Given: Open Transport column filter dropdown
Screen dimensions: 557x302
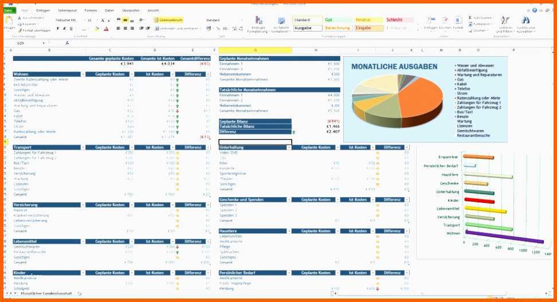Looking at the screenshot, I should pos(83,147).
